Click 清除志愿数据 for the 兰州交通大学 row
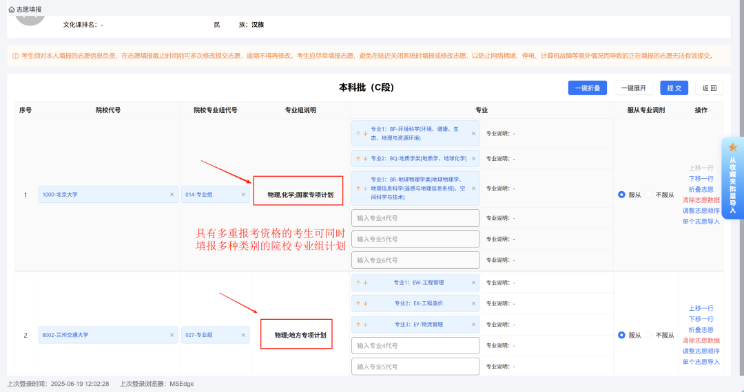The image size is (744, 392). (x=701, y=341)
